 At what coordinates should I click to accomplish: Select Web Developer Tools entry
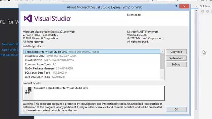click(92, 77)
